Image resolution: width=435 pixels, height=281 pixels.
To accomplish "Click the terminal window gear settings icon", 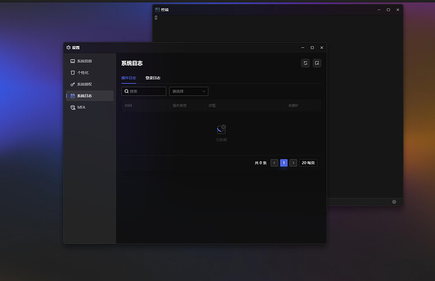I will click(394, 202).
